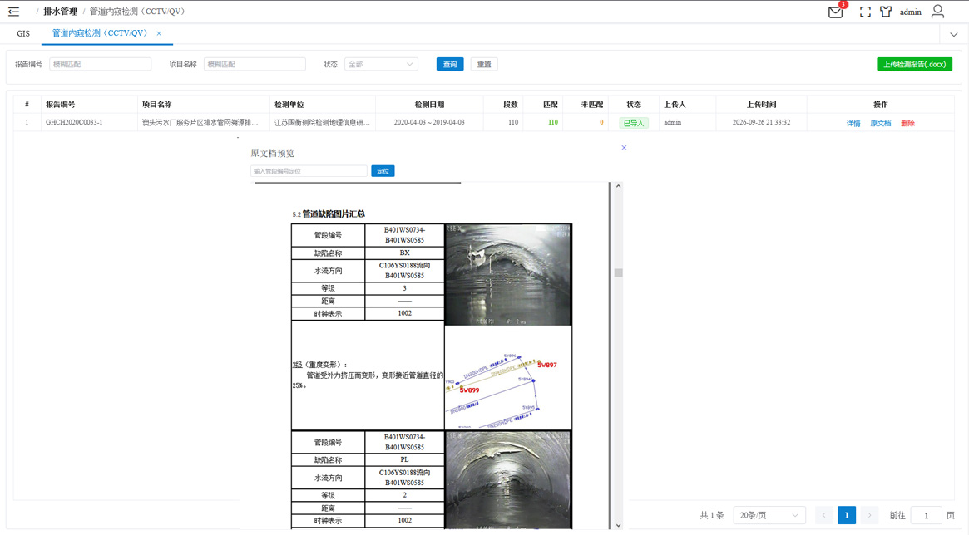The width and height of the screenshot is (969, 535).
Task: Click the 定位 button in preview
Action: click(383, 171)
